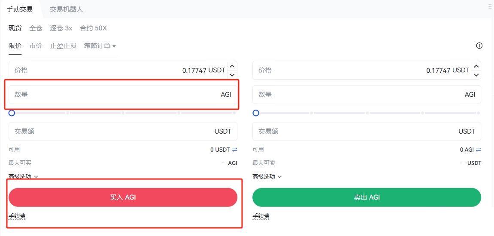494x236 pixels.
Task: Increase the buy price with up arrow
Action: (232, 66)
